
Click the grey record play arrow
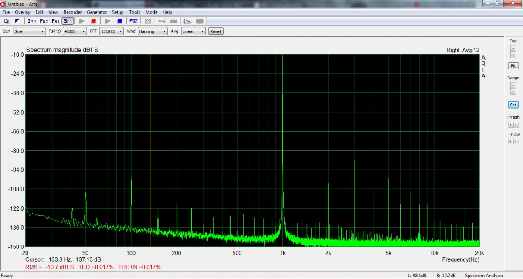(81, 21)
